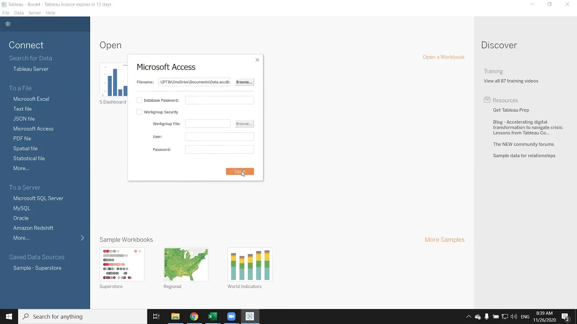Click the Filename input field

click(x=194, y=82)
